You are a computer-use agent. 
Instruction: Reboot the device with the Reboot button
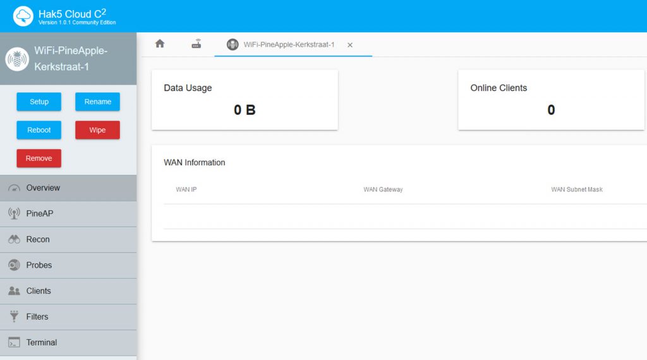[x=39, y=130]
